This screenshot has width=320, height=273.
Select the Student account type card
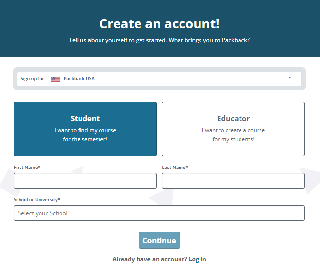click(x=85, y=129)
